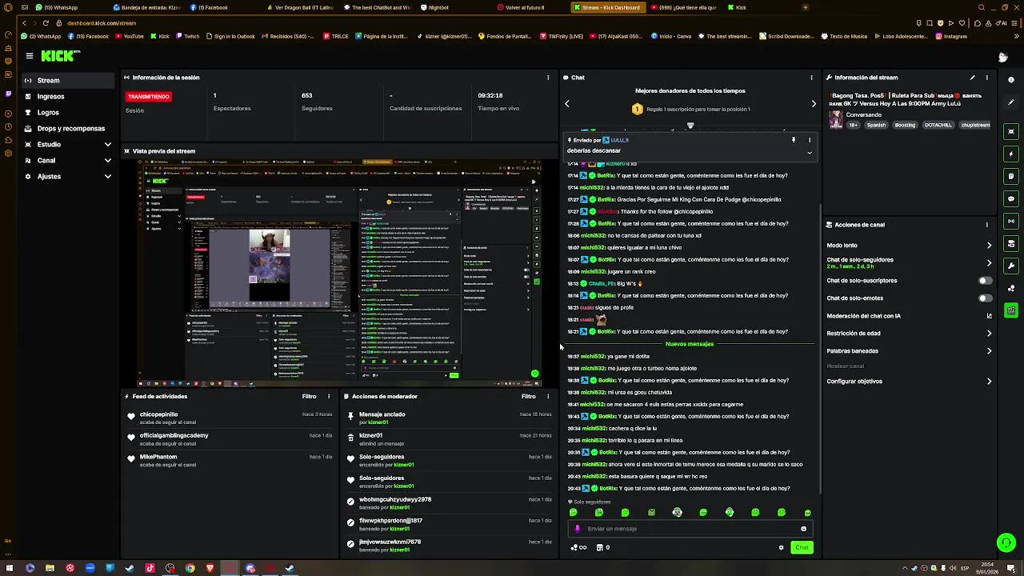
Task: Show next top donor with right arrow
Action: pyautogui.click(x=814, y=103)
